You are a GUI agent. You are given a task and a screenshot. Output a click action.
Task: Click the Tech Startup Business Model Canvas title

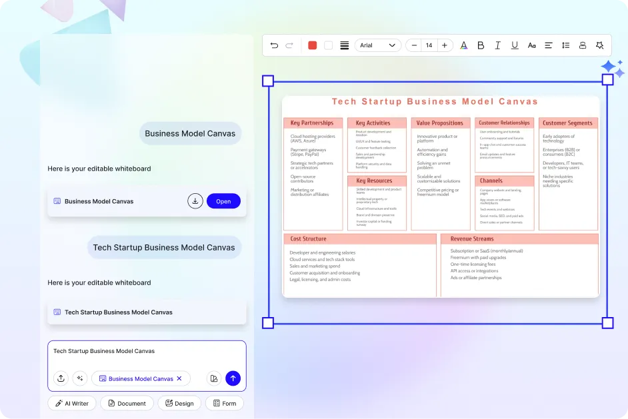point(435,102)
